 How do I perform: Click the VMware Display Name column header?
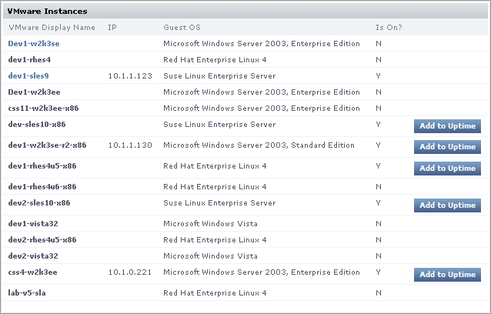(52, 28)
